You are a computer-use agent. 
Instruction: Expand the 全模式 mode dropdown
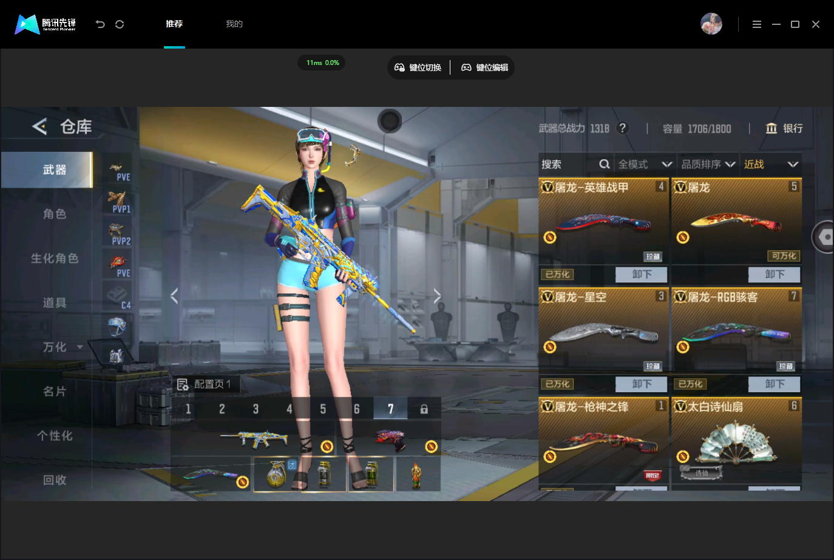point(645,164)
